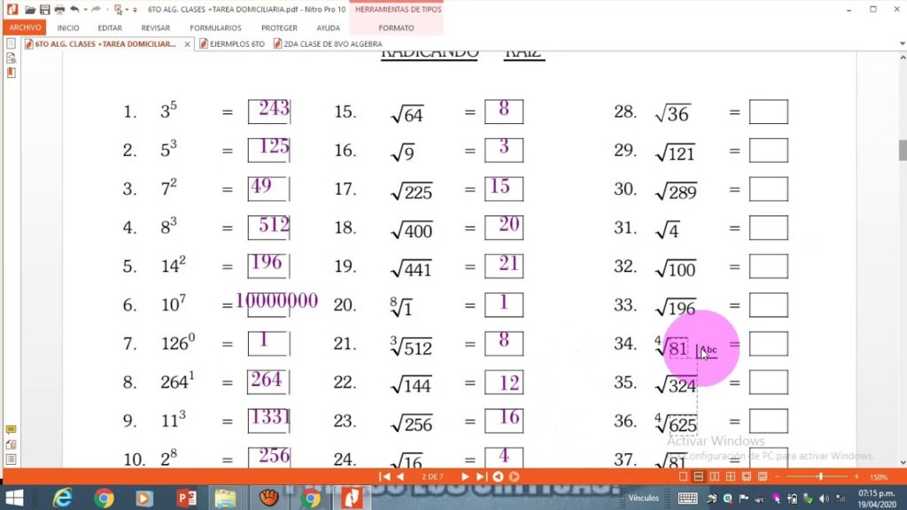Enable continuous page view mode

click(699, 476)
